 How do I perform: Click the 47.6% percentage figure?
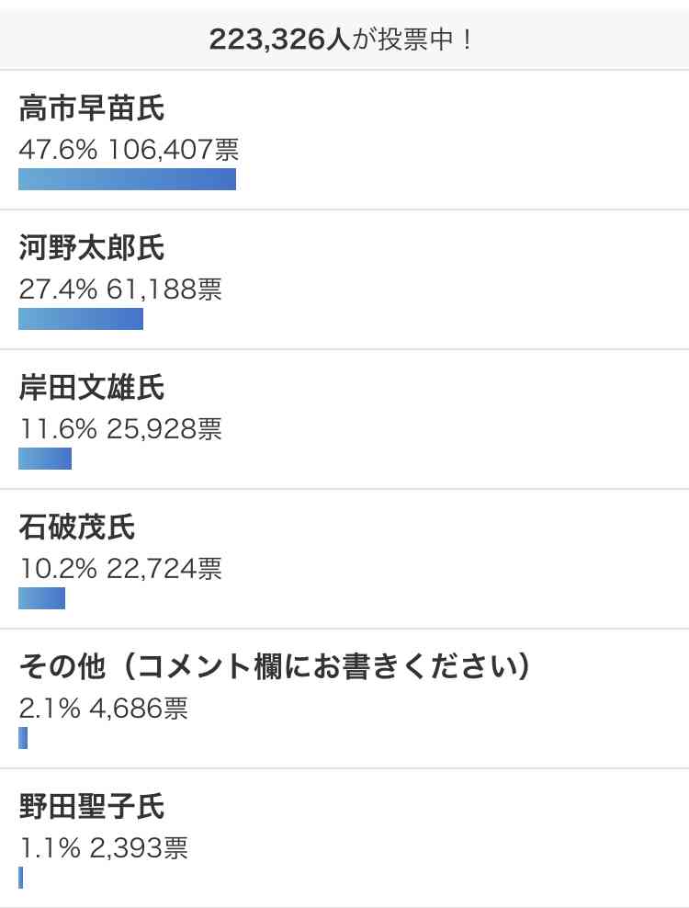pyautogui.click(x=57, y=150)
